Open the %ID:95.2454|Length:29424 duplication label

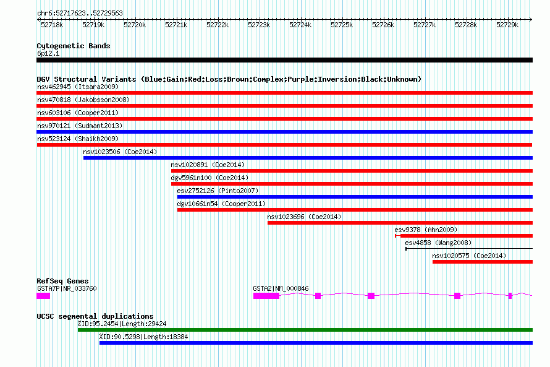pyautogui.click(x=122, y=324)
